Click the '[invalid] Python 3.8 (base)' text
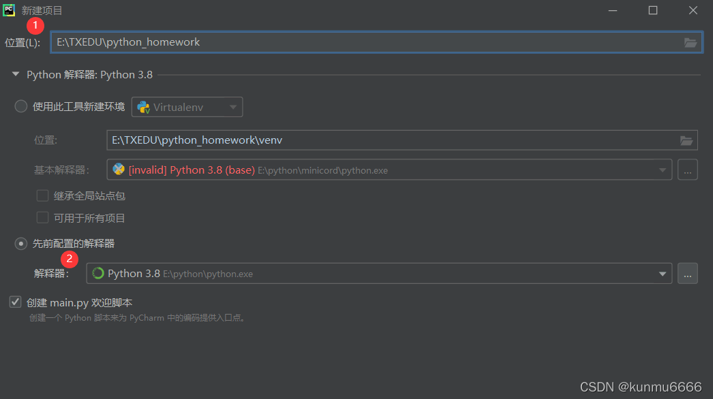 [x=192, y=170]
